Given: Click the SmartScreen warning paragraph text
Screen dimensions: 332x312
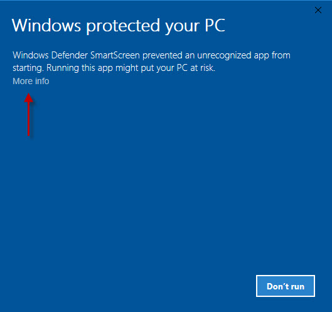Looking at the screenshot, I should [x=151, y=62].
